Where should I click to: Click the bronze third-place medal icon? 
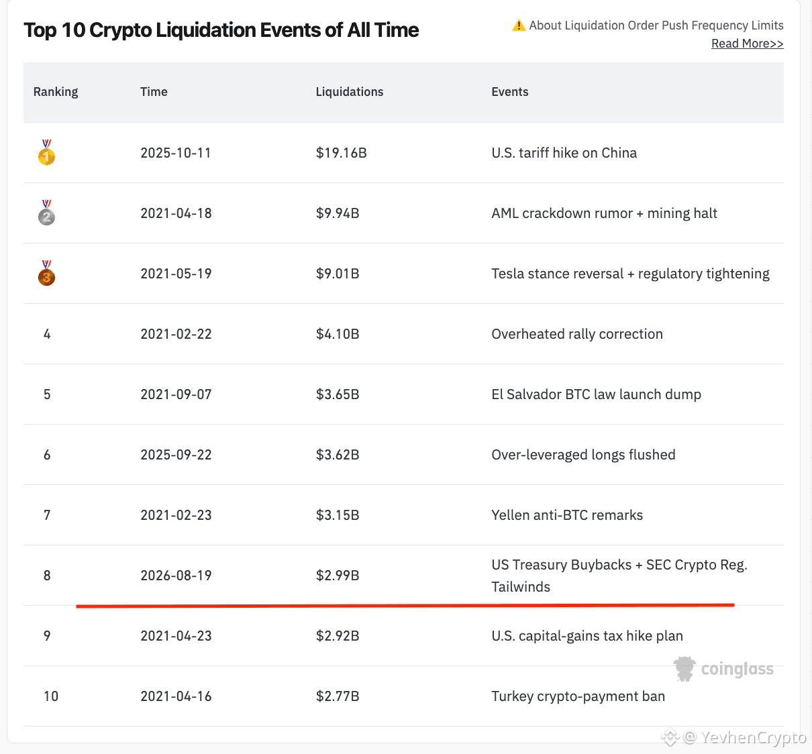(46, 273)
